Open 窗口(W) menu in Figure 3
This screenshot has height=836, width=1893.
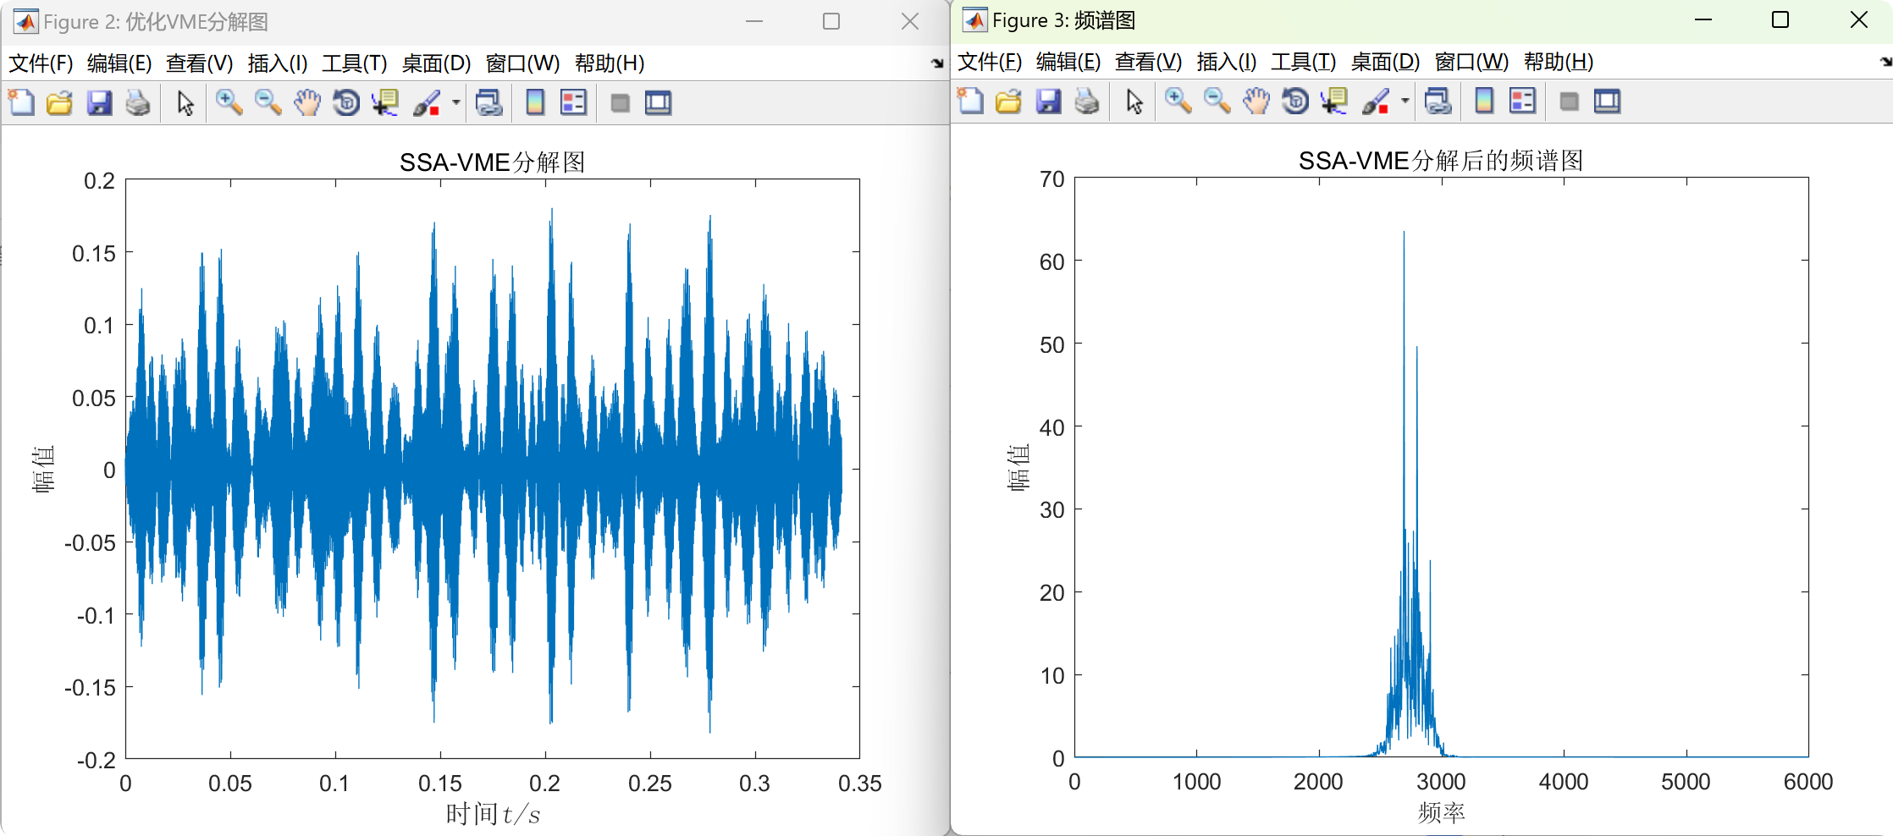[x=1471, y=62]
